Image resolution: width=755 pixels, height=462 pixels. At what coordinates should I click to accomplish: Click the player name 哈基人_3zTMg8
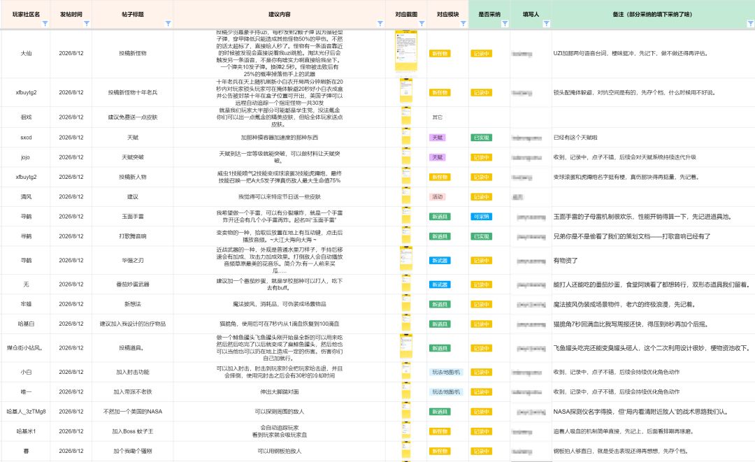(x=26, y=412)
